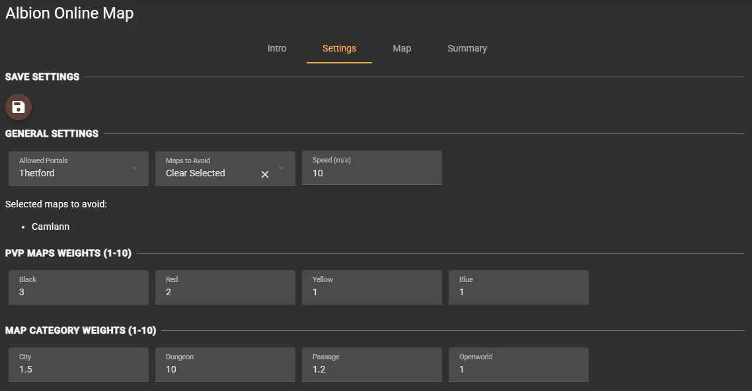Select the Passage category weight field
Image resolution: width=752 pixels, height=391 pixels.
click(371, 369)
